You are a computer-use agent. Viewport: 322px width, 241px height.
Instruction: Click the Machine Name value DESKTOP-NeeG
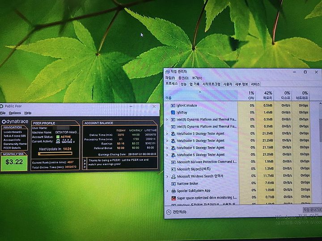coord(67,133)
